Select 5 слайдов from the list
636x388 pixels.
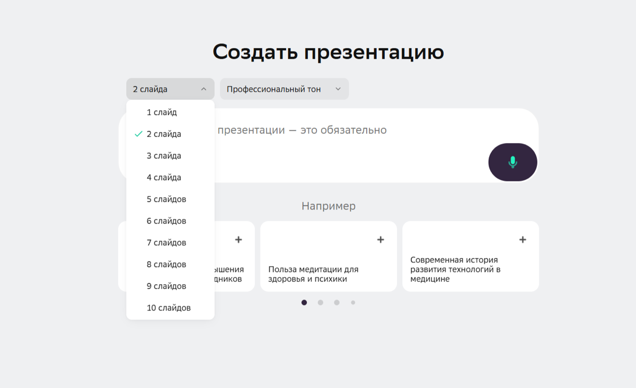click(165, 199)
